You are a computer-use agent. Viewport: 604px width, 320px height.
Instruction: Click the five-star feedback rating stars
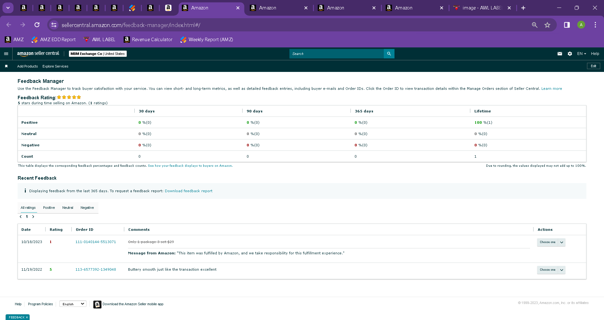tap(69, 97)
